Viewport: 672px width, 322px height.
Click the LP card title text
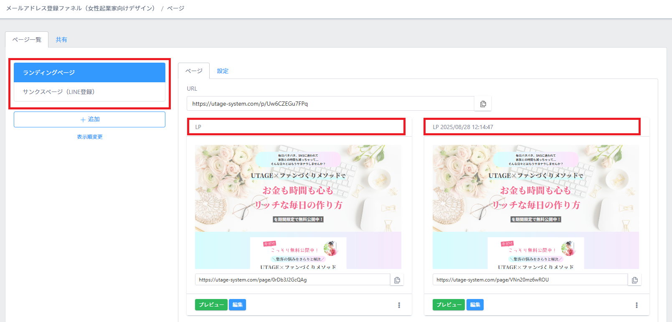pyautogui.click(x=198, y=127)
